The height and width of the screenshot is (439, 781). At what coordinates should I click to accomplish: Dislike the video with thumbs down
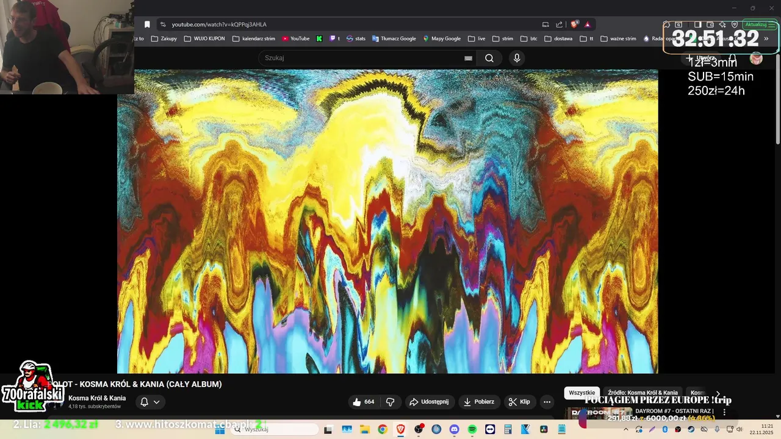(390, 402)
